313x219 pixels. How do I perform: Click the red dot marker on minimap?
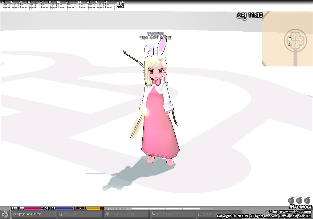[289, 46]
